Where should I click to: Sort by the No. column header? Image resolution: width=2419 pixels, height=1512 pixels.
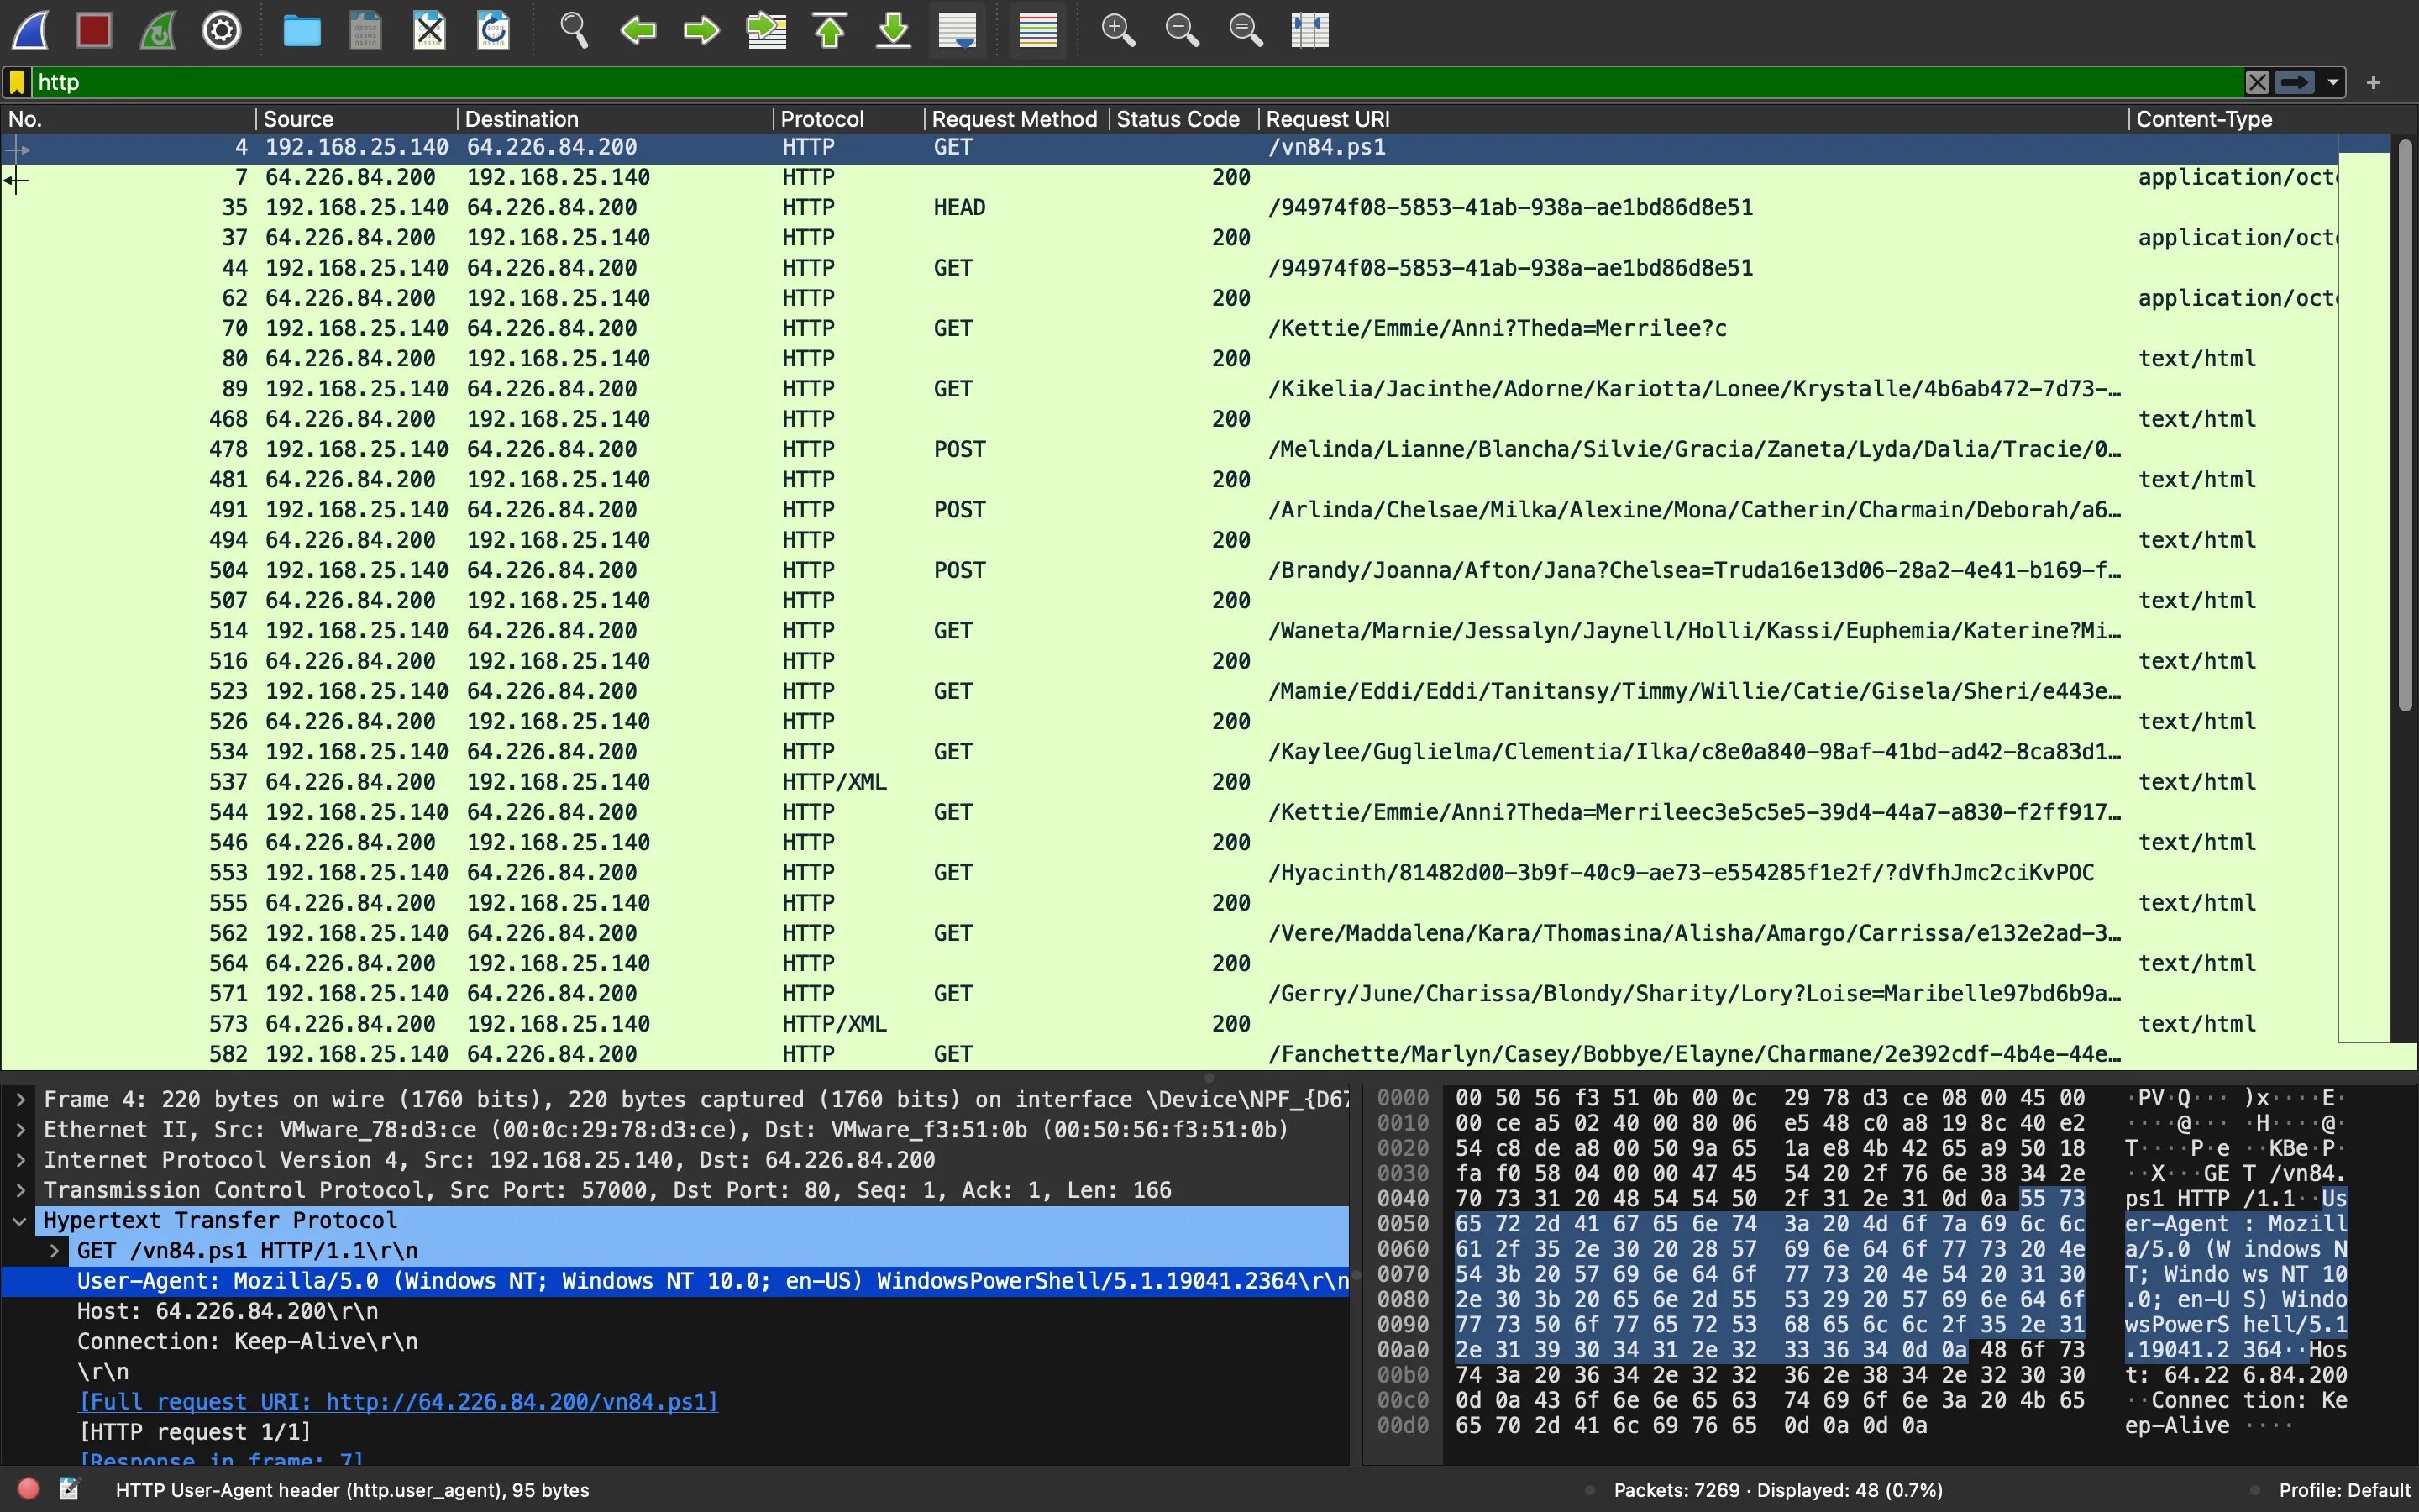pyautogui.click(x=128, y=119)
